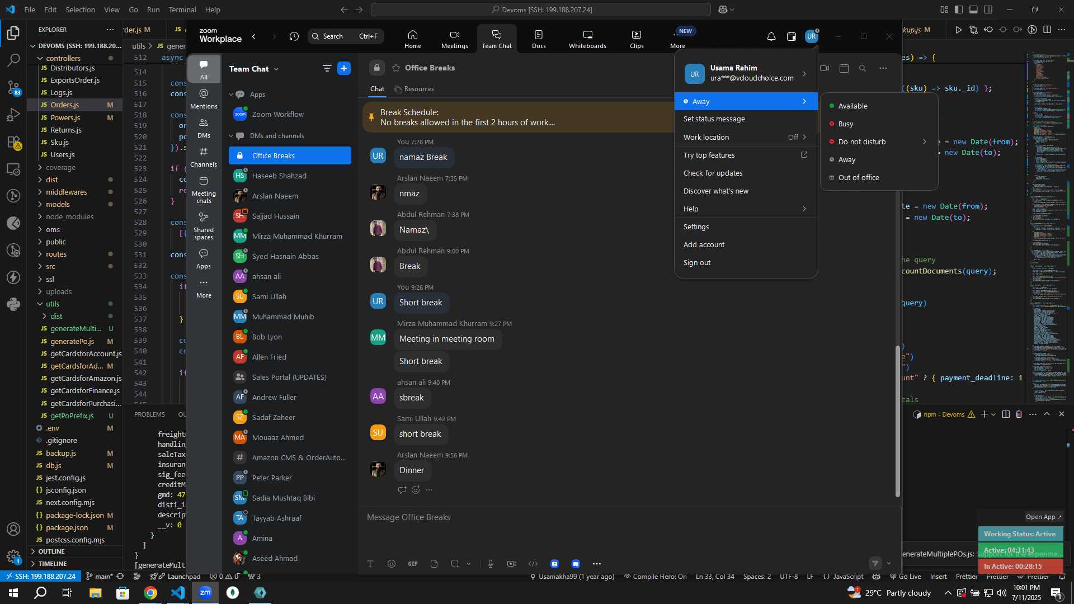Open the emoji picker in message toolbar
Image resolution: width=1074 pixels, height=604 pixels.
(x=392, y=564)
